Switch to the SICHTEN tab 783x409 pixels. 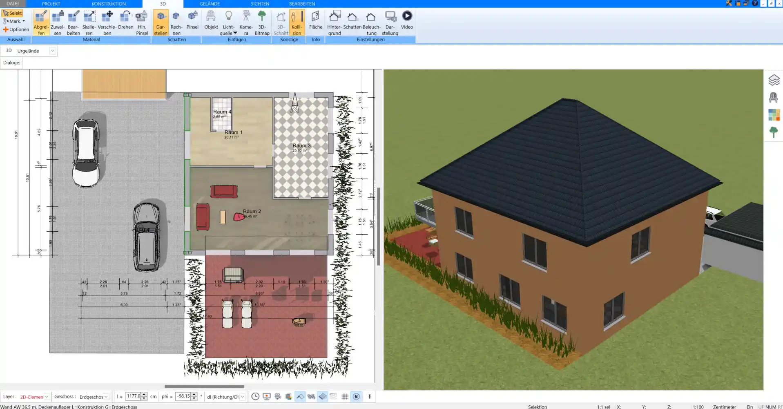tap(260, 4)
